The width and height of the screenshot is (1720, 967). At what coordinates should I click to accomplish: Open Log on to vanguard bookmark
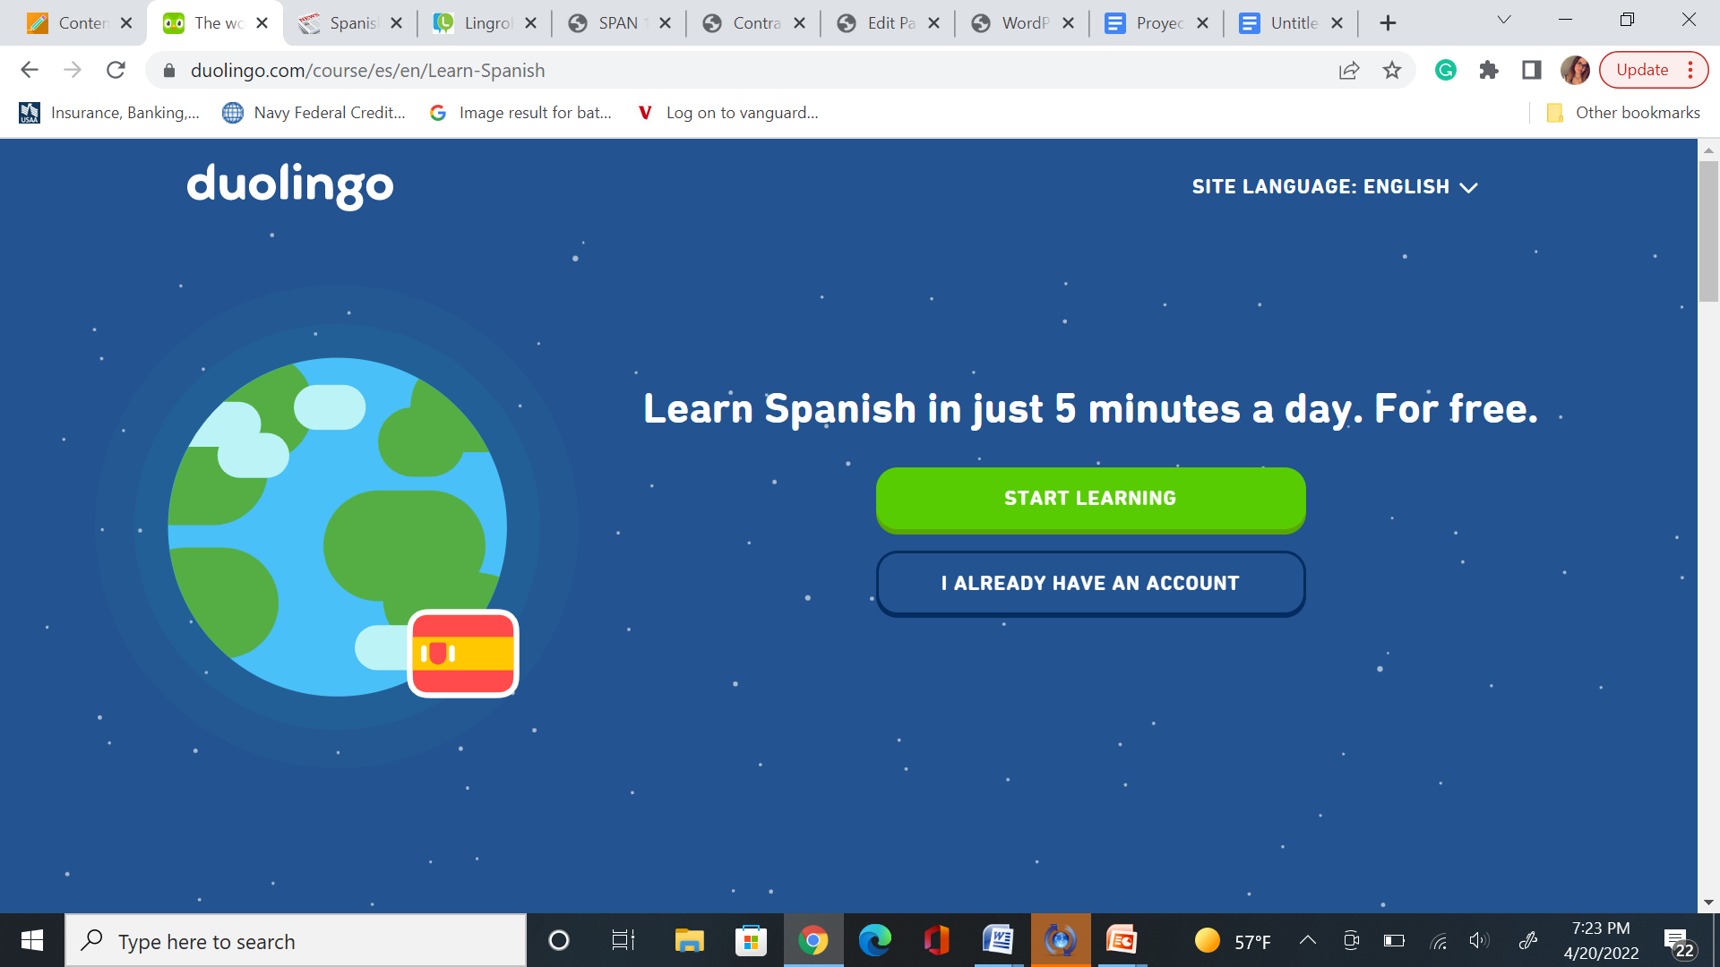tap(727, 113)
